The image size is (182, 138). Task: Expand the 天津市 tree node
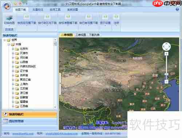point(13,53)
